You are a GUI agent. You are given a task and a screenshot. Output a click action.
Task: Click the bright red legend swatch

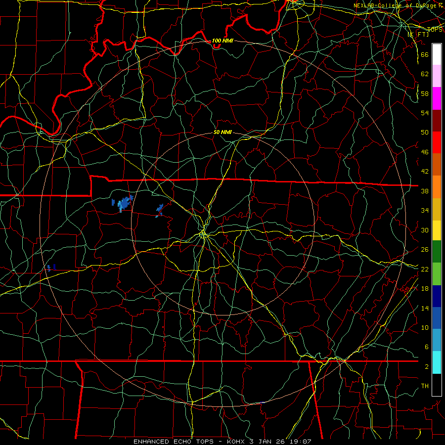(x=437, y=142)
